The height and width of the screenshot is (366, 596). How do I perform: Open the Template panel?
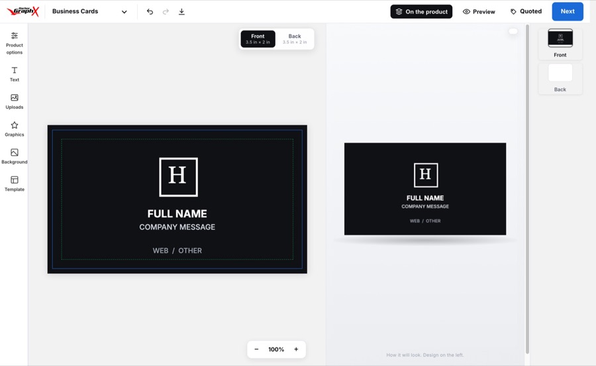pos(14,184)
